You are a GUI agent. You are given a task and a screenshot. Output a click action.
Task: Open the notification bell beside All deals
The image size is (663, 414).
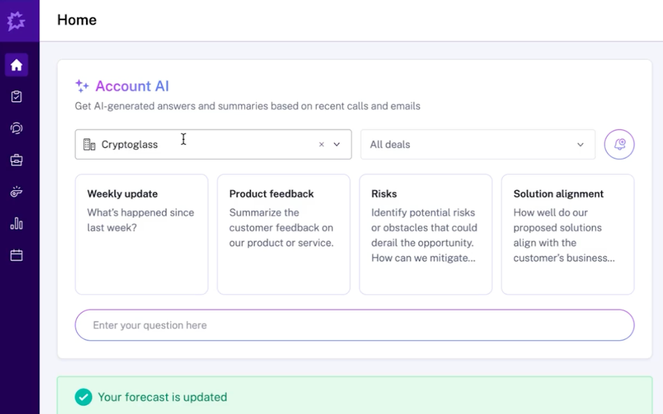619,144
